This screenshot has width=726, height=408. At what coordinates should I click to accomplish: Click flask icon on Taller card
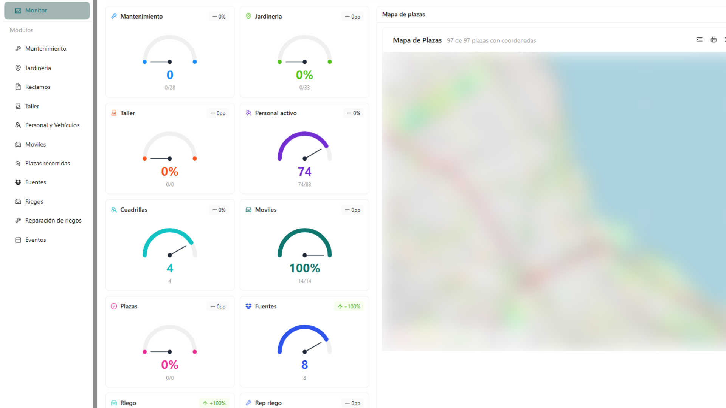click(x=114, y=113)
